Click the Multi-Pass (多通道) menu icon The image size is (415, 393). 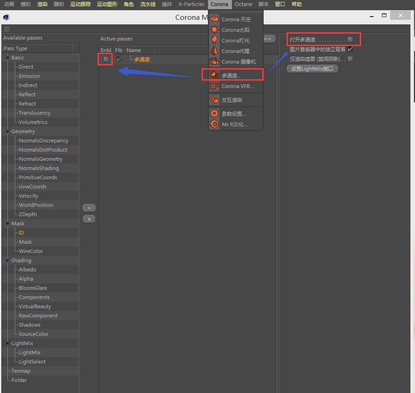point(214,75)
